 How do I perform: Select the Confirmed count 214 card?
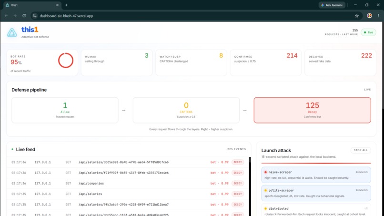pos(266,62)
